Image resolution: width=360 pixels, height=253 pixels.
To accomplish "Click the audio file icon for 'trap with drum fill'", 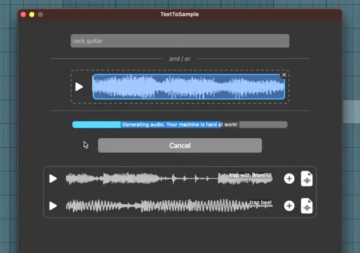I will [307, 179].
